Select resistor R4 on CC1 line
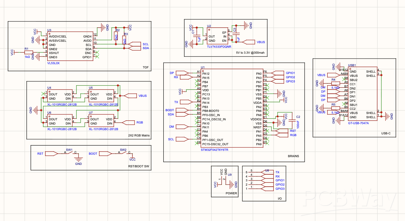Image resolution: width=405 pixels, height=221 pixels. [335, 83]
